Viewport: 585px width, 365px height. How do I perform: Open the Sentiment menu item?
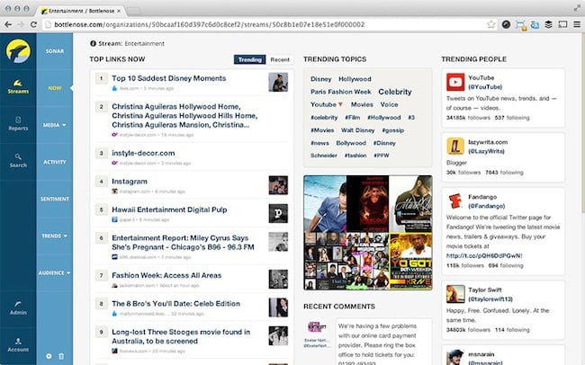pyautogui.click(x=55, y=199)
